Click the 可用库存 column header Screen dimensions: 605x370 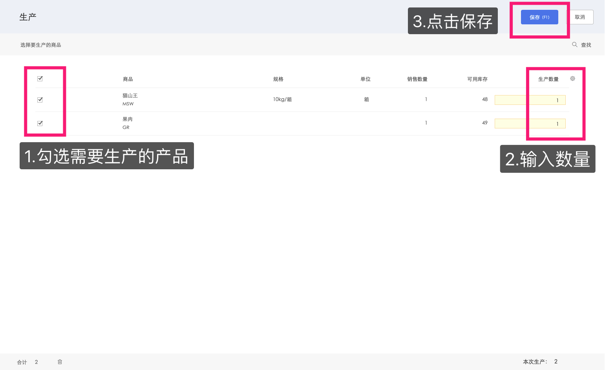tap(477, 79)
